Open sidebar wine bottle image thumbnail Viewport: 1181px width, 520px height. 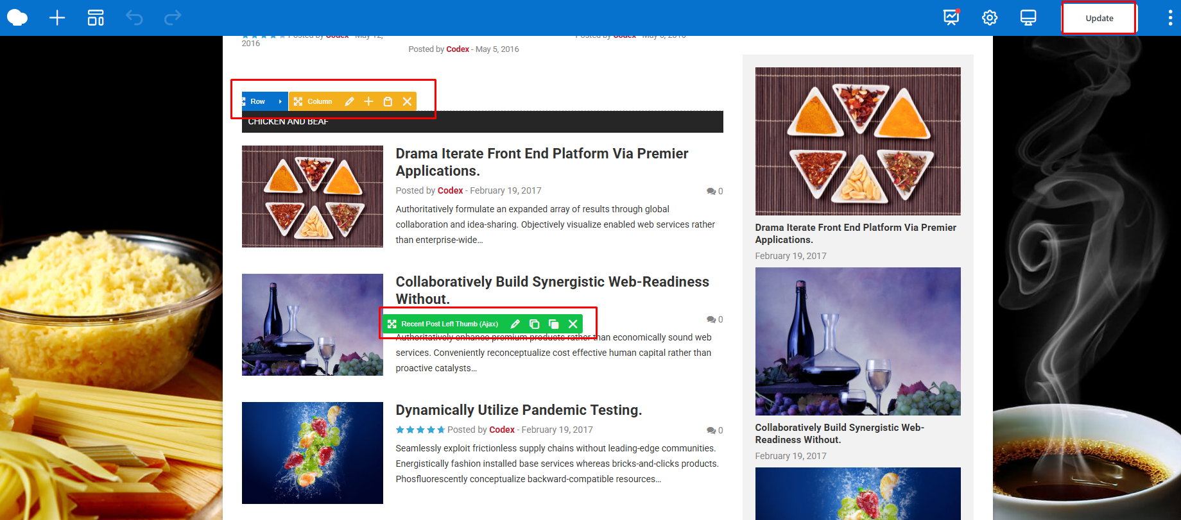(x=858, y=341)
